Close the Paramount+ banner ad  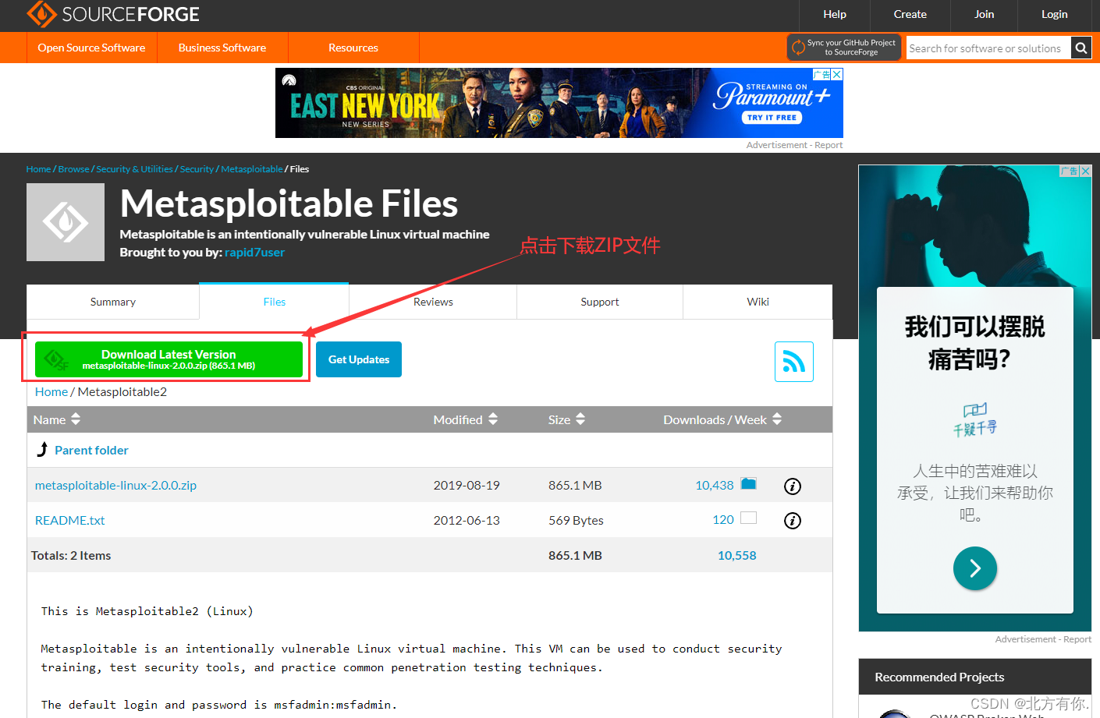[x=836, y=74]
